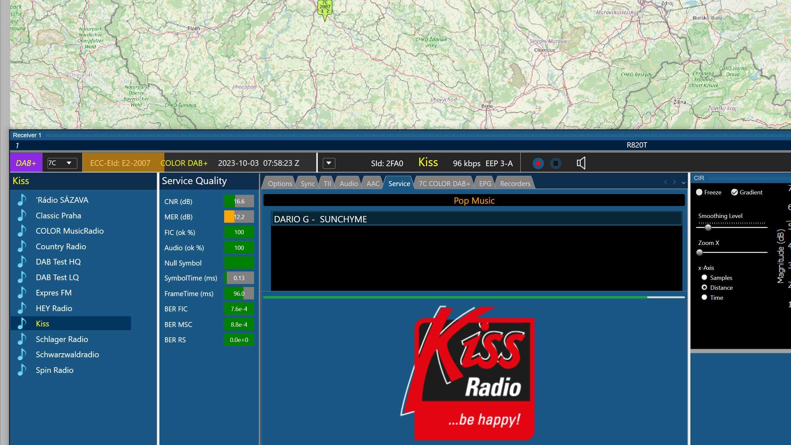The width and height of the screenshot is (791, 445).
Task: Adjust the Zoom X slider
Action: click(699, 252)
